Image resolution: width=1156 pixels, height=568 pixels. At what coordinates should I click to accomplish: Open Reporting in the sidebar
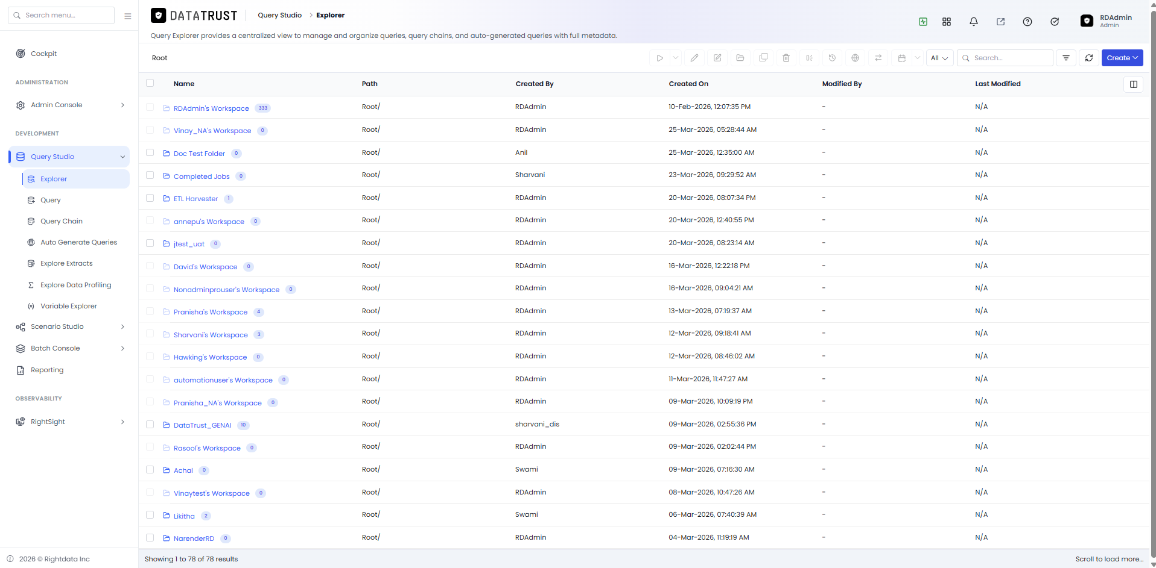pyautogui.click(x=47, y=370)
